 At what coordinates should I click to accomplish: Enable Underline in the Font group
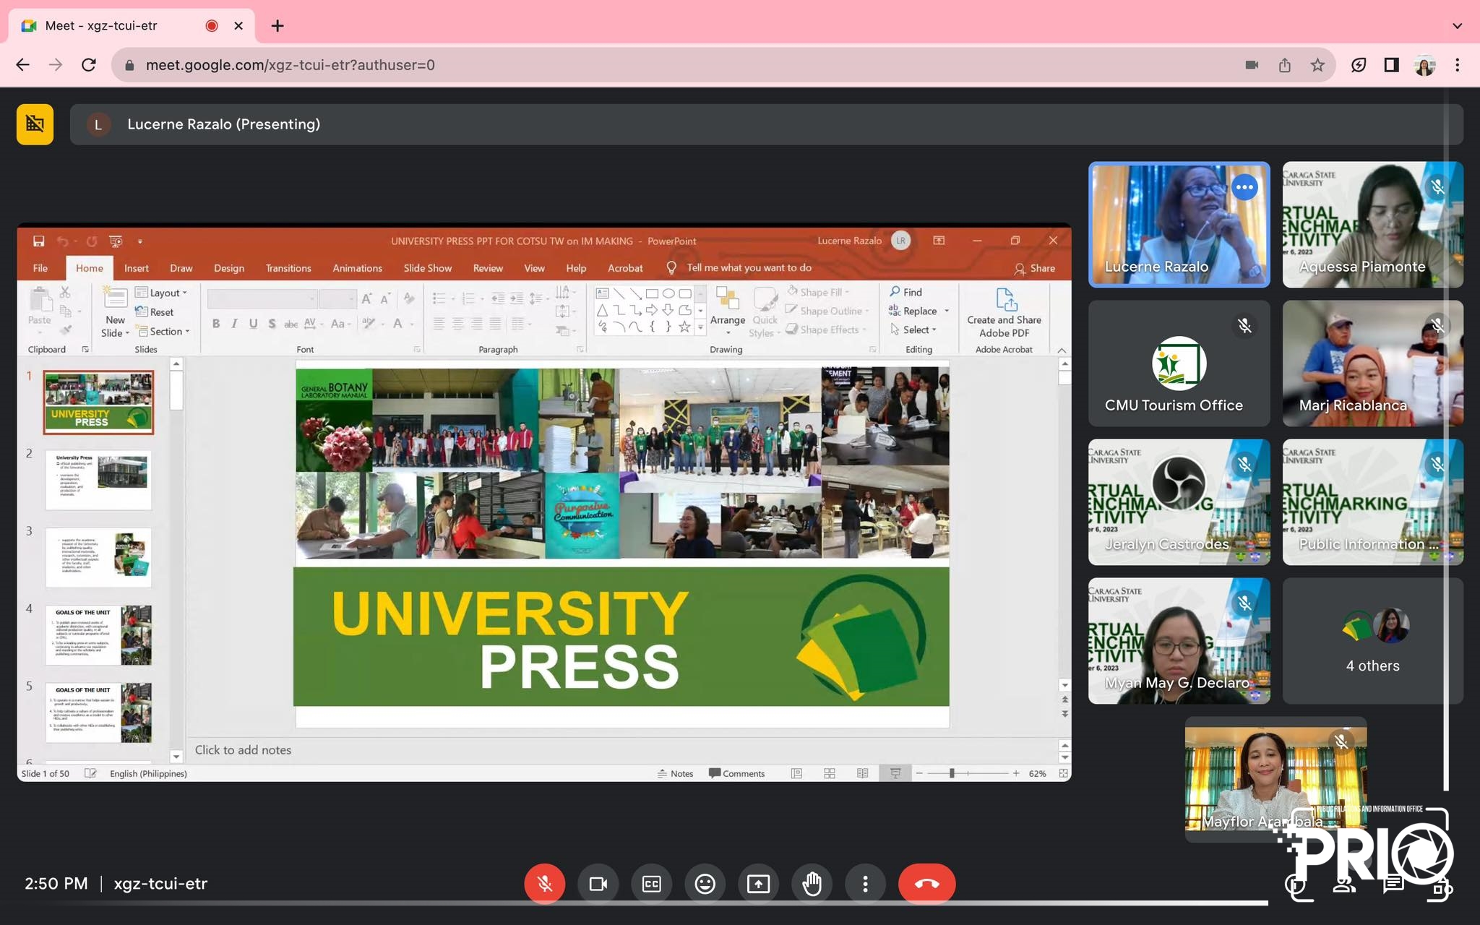click(x=252, y=324)
